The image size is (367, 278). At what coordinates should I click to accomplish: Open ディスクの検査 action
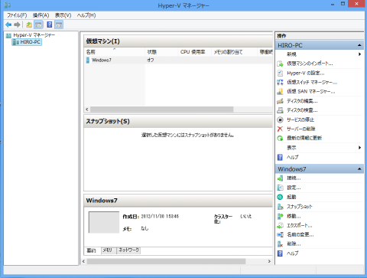[x=302, y=110]
